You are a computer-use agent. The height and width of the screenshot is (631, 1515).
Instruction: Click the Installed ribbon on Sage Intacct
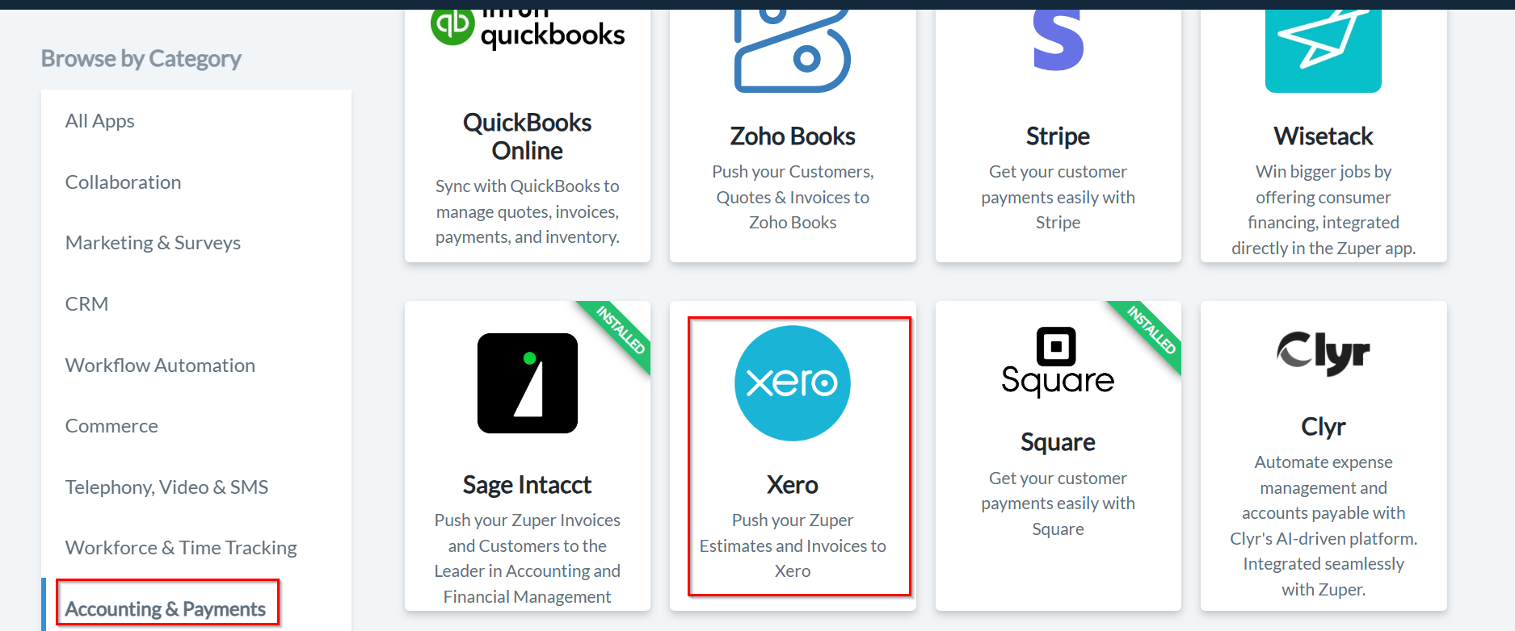(621, 329)
